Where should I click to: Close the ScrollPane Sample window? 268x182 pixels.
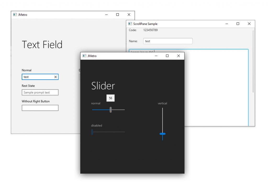click(249, 24)
